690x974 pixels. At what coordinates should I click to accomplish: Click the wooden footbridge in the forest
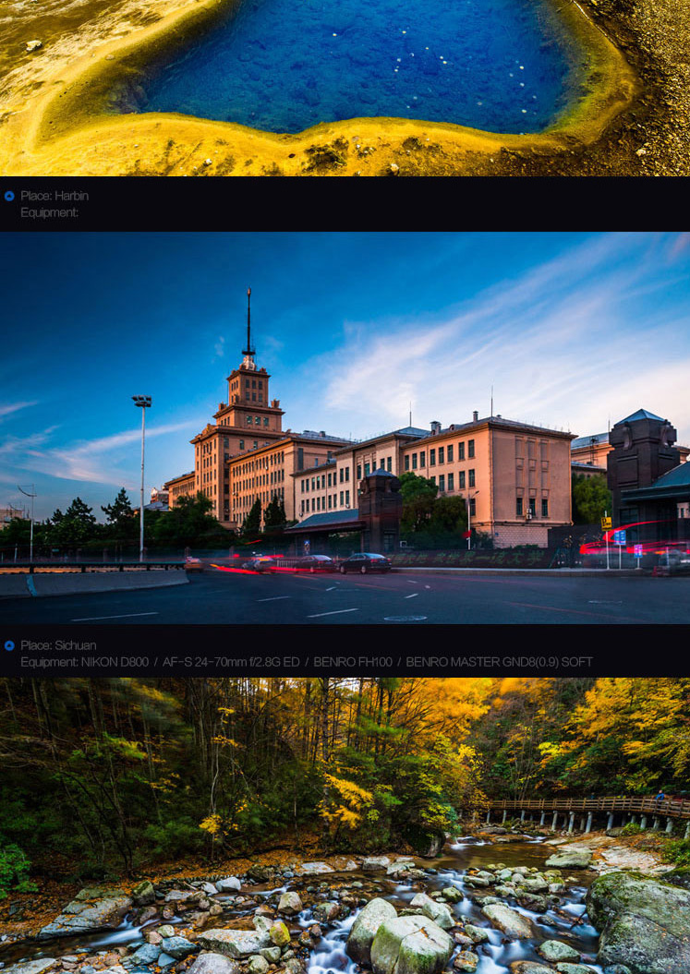point(582,808)
